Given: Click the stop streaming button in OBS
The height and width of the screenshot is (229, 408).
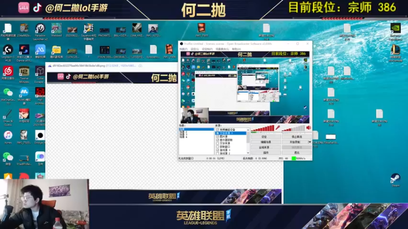Looking at the screenshot, I should pyautogui.click(x=296, y=136).
